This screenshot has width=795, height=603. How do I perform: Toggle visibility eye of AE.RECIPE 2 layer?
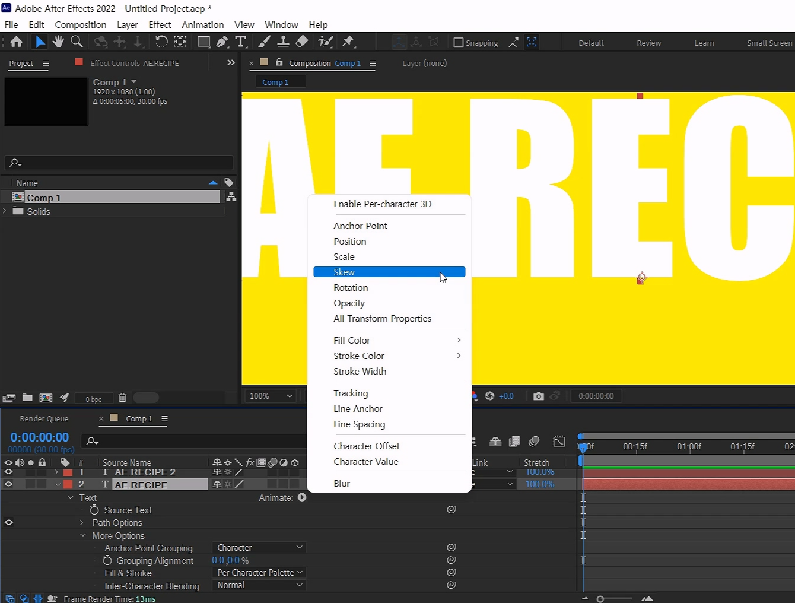8,472
